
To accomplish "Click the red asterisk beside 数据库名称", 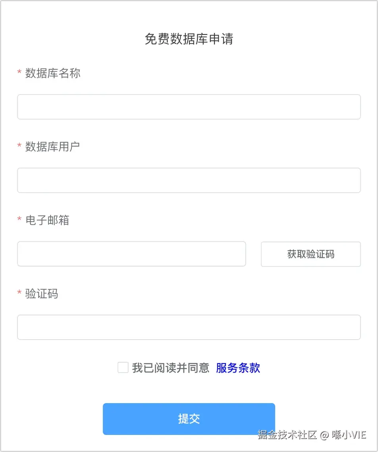I will point(19,73).
